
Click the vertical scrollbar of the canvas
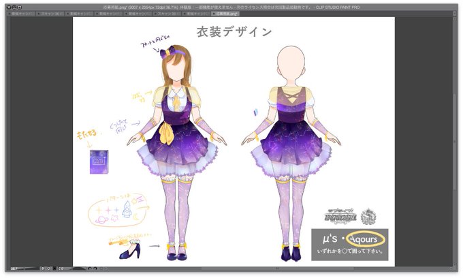[x=456, y=142]
